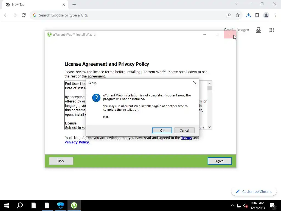
Task: Open the Windows Start menu
Action: [x=7, y=206]
